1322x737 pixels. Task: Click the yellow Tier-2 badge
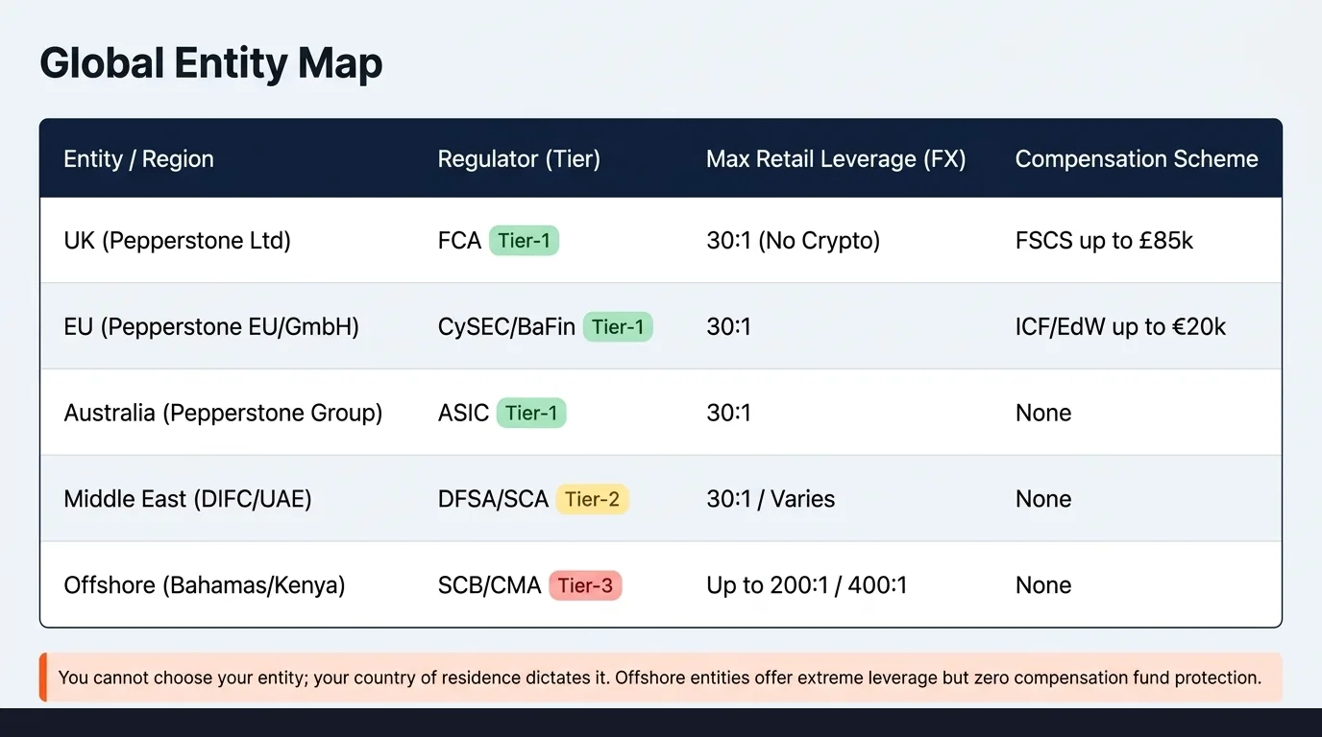tap(593, 499)
